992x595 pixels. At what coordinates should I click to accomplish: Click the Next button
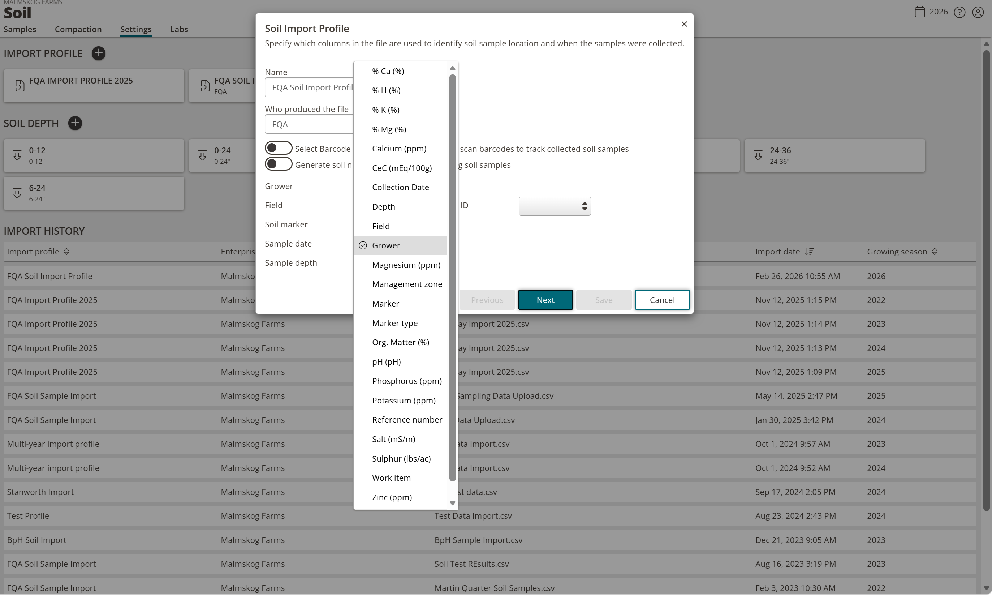pos(545,300)
